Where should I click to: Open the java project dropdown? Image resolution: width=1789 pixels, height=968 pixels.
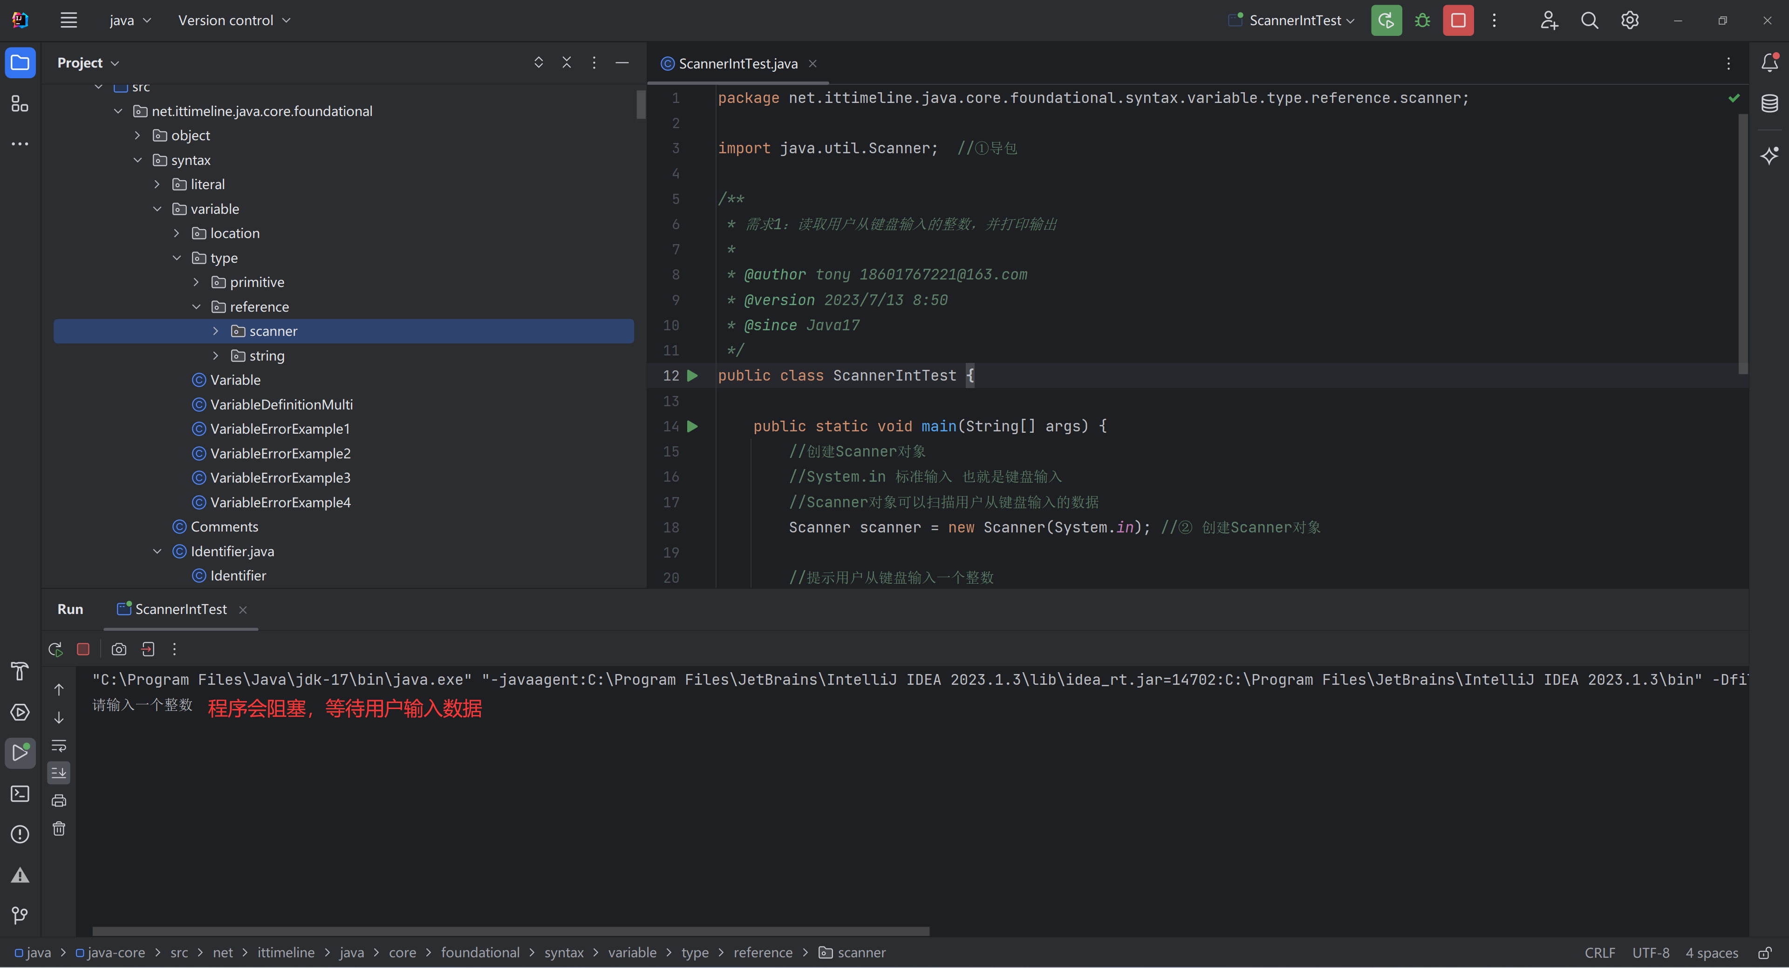[130, 20]
